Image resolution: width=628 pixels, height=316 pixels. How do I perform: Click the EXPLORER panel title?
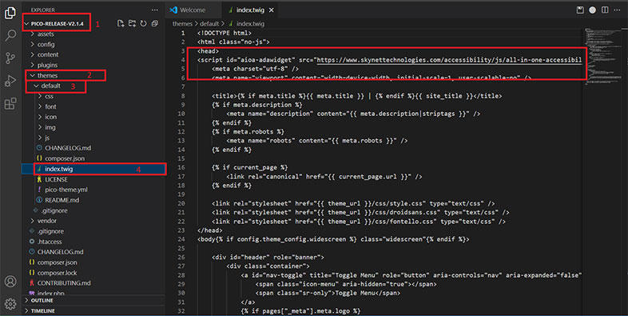43,10
